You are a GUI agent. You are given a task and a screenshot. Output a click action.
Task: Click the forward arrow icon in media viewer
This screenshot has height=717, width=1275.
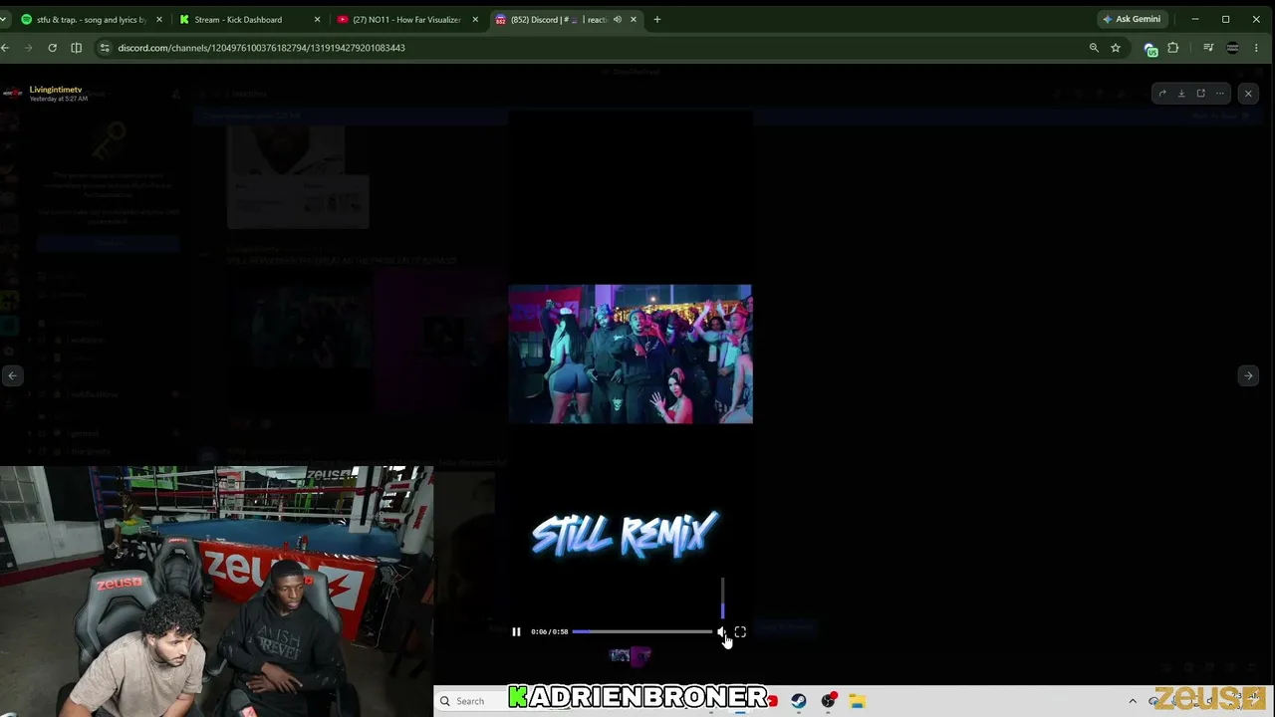click(1161, 94)
